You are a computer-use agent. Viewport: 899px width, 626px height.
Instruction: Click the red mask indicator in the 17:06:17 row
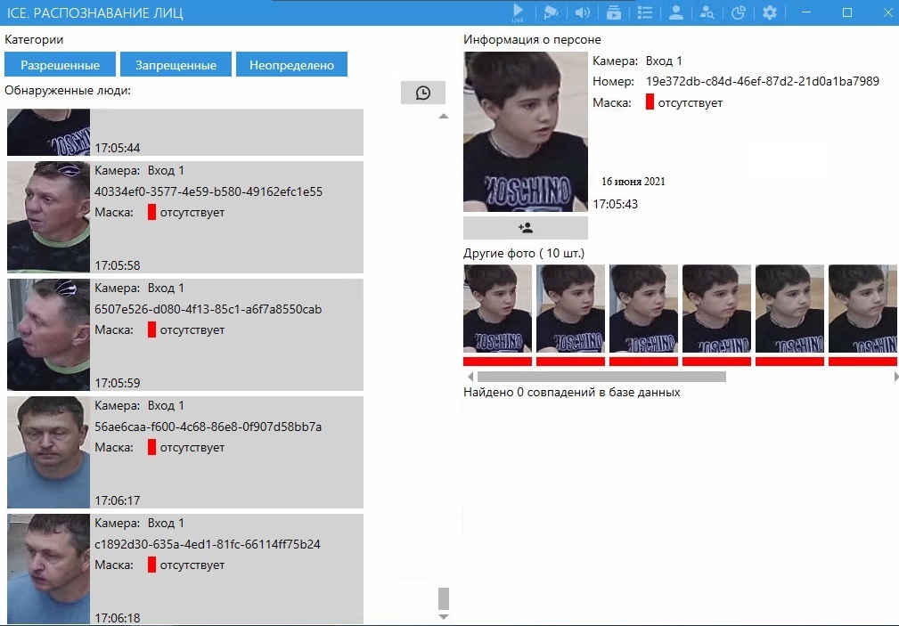pyautogui.click(x=152, y=447)
